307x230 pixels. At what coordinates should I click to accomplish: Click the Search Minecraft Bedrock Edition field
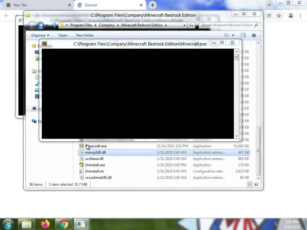[229, 25]
